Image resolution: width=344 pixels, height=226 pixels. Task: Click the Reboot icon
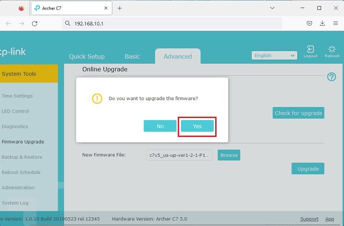[332, 52]
